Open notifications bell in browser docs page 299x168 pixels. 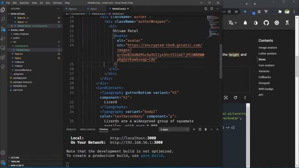(245, 23)
